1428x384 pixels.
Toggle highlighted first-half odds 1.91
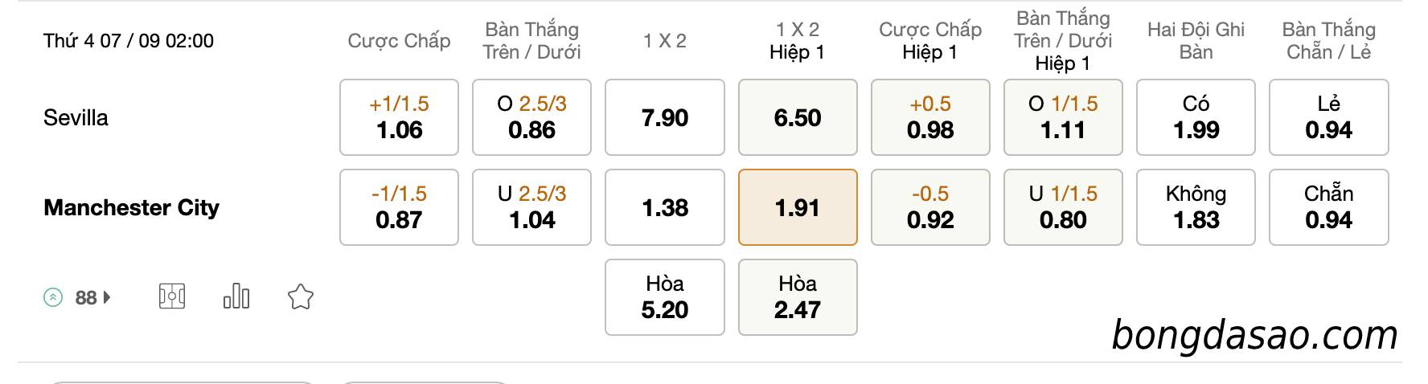[798, 207]
